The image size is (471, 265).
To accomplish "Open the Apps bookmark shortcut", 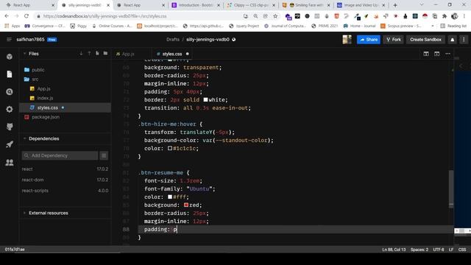I will [13, 26].
